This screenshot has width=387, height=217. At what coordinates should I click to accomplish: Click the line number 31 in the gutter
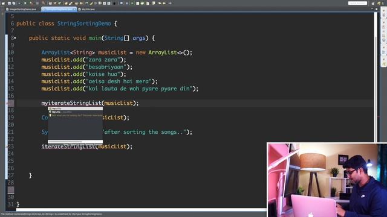(x=11, y=204)
